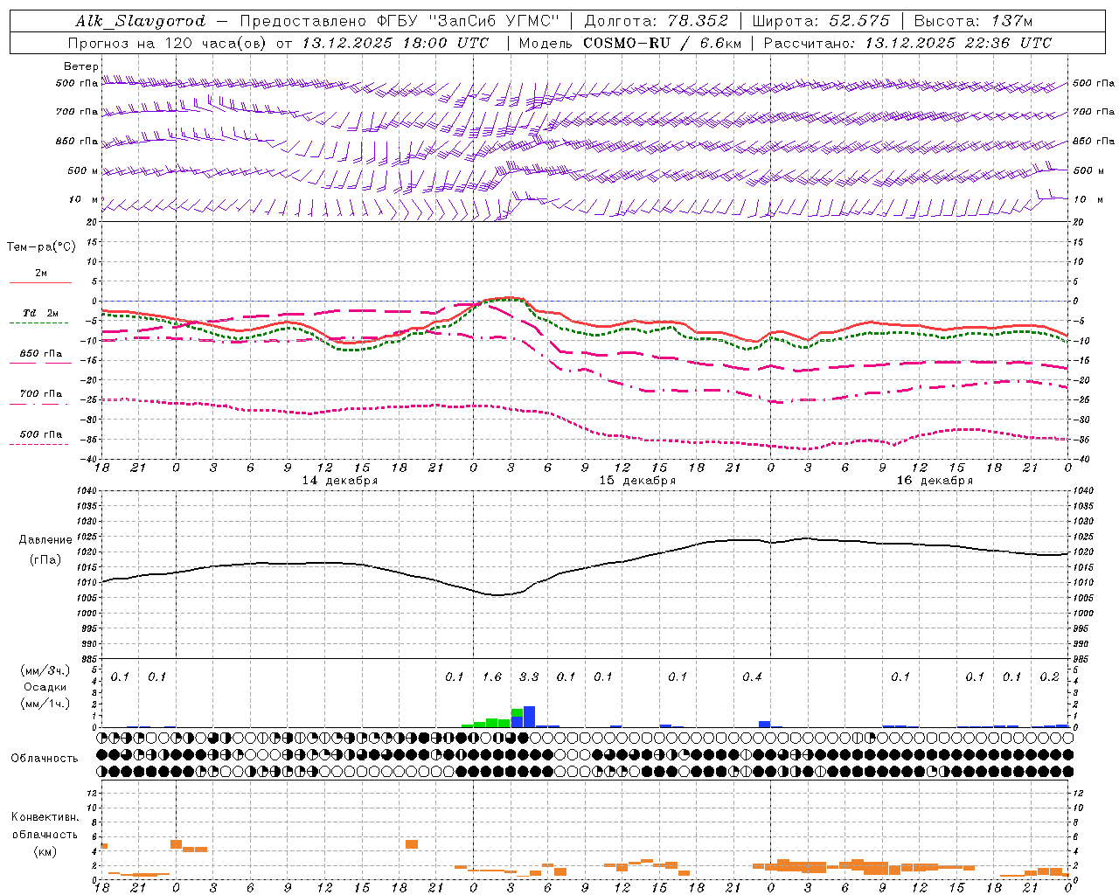This screenshot has height=895, width=1119.
Task: Click the '0.2' precipitation amount value
Action: [1049, 677]
